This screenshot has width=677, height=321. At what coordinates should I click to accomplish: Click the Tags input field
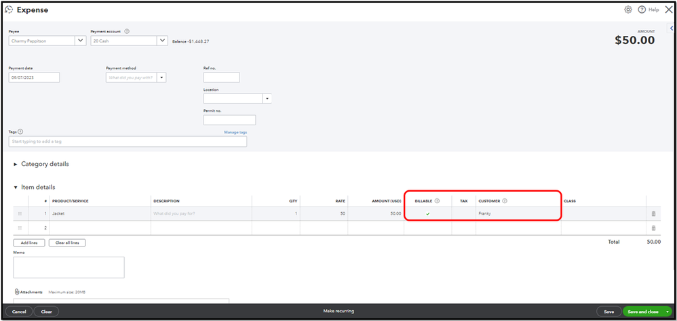[x=128, y=142]
